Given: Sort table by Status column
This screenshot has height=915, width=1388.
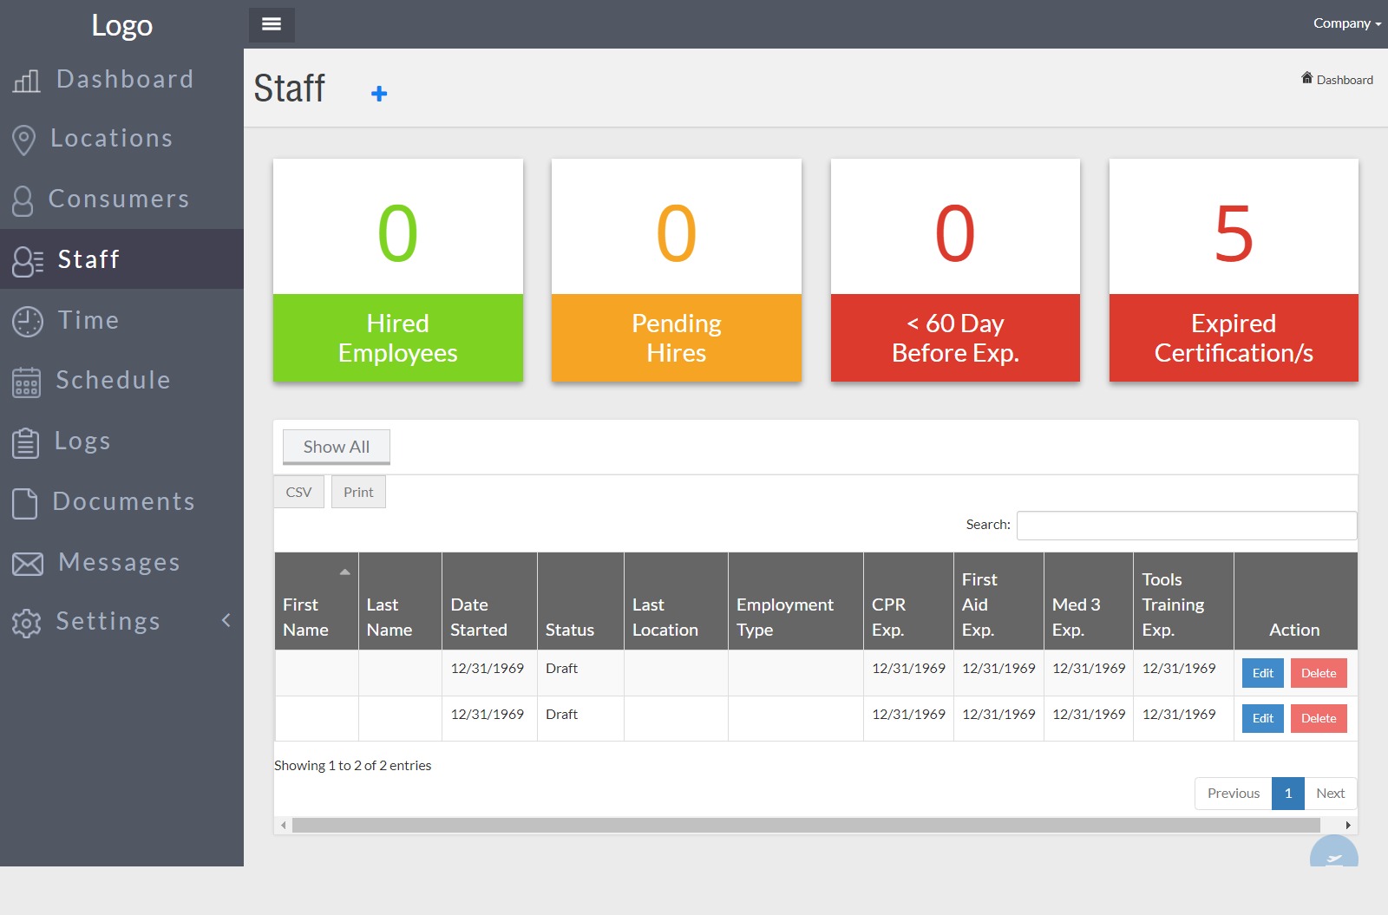Looking at the screenshot, I should pyautogui.click(x=580, y=601).
